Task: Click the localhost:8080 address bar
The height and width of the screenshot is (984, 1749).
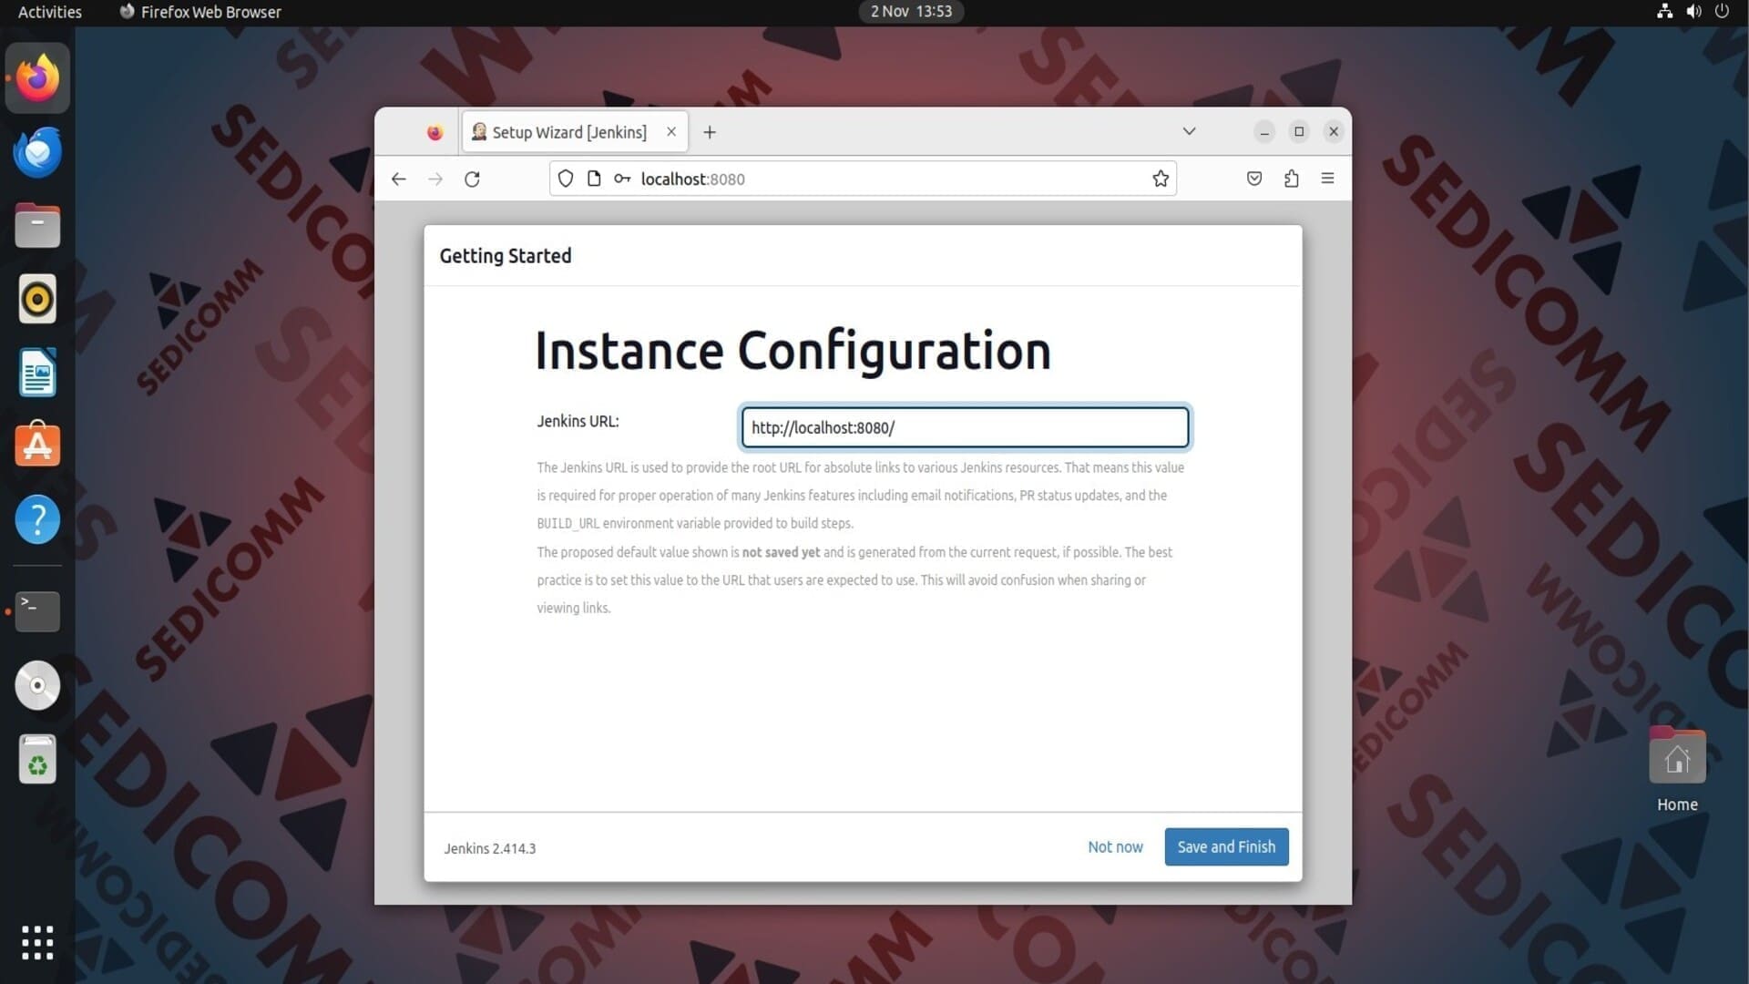Action: [863, 179]
